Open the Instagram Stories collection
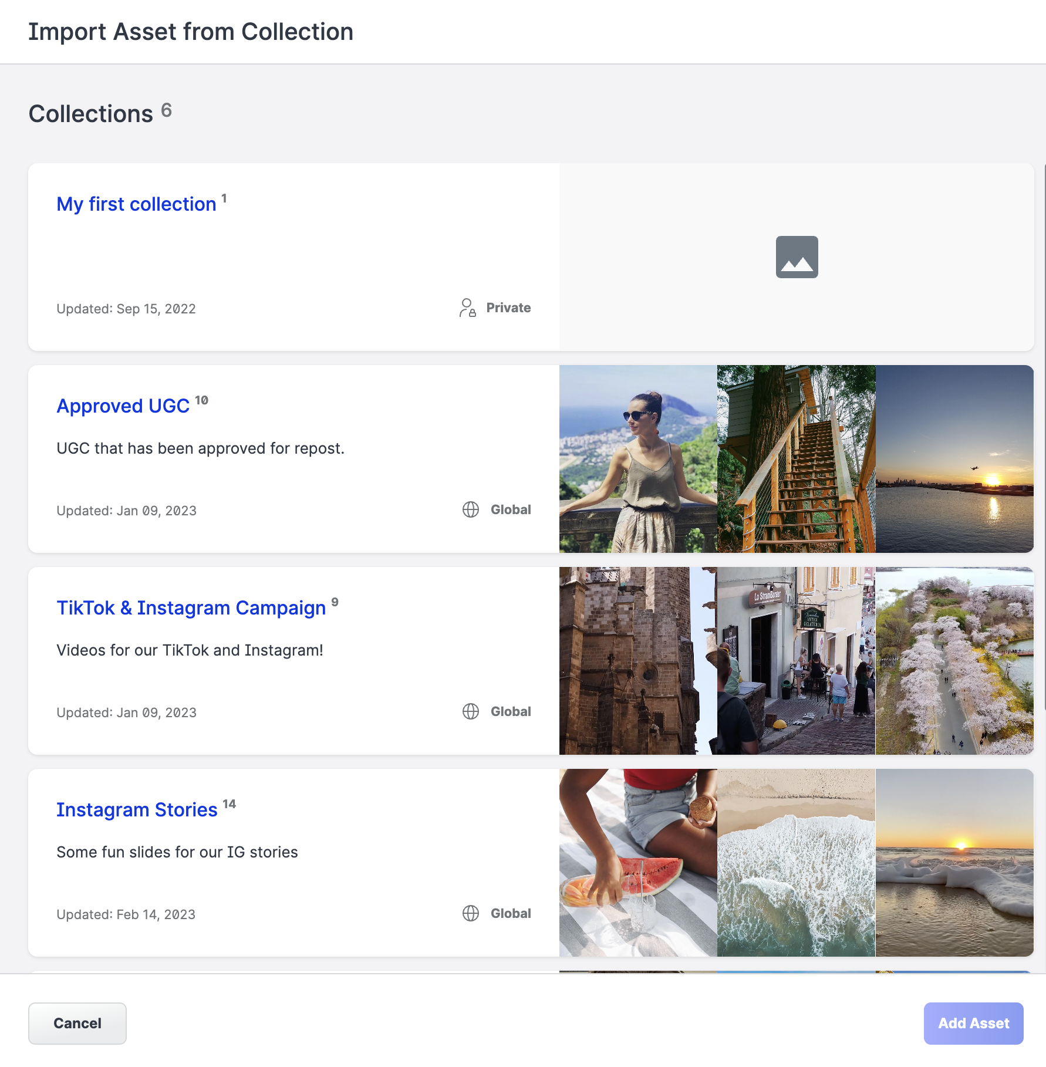 tap(137, 810)
